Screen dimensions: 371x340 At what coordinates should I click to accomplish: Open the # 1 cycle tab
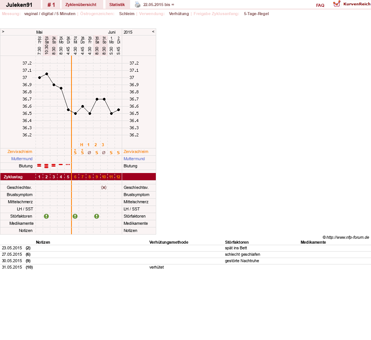coord(51,5)
